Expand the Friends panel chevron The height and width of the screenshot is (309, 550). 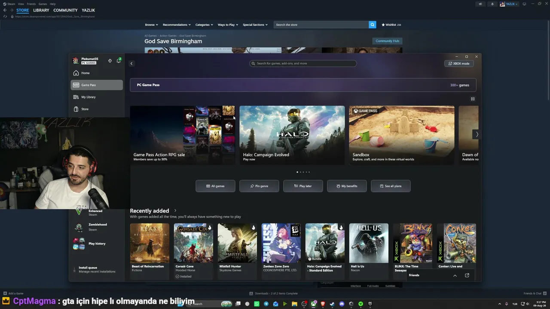455,276
